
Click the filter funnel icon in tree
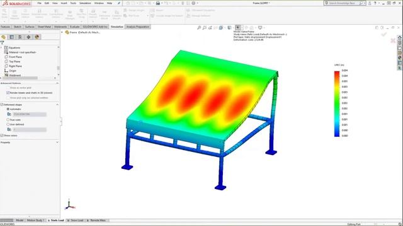click(x=3, y=43)
